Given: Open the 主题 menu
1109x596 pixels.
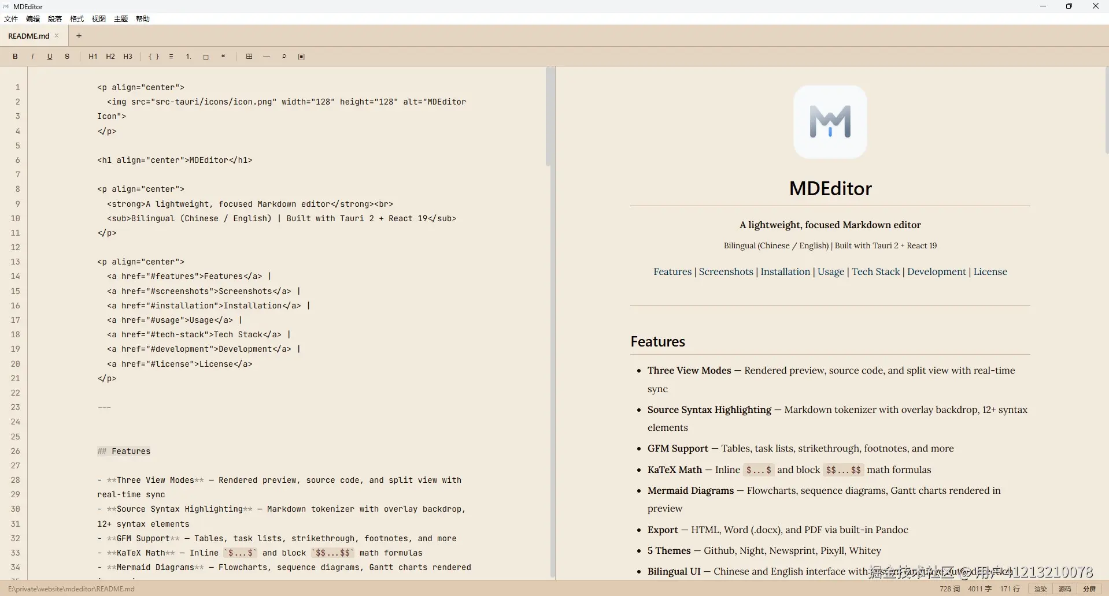Looking at the screenshot, I should click(121, 19).
